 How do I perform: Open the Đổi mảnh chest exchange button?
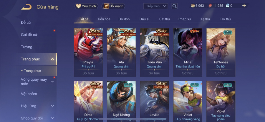113,6
